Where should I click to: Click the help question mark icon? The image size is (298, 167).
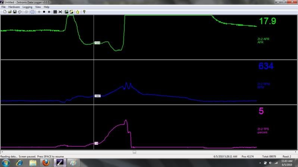84,12
